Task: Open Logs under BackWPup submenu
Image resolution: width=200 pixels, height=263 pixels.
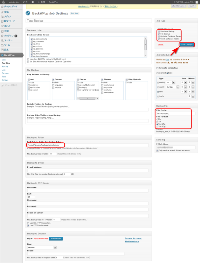Action: pyautogui.click(x=4, y=70)
